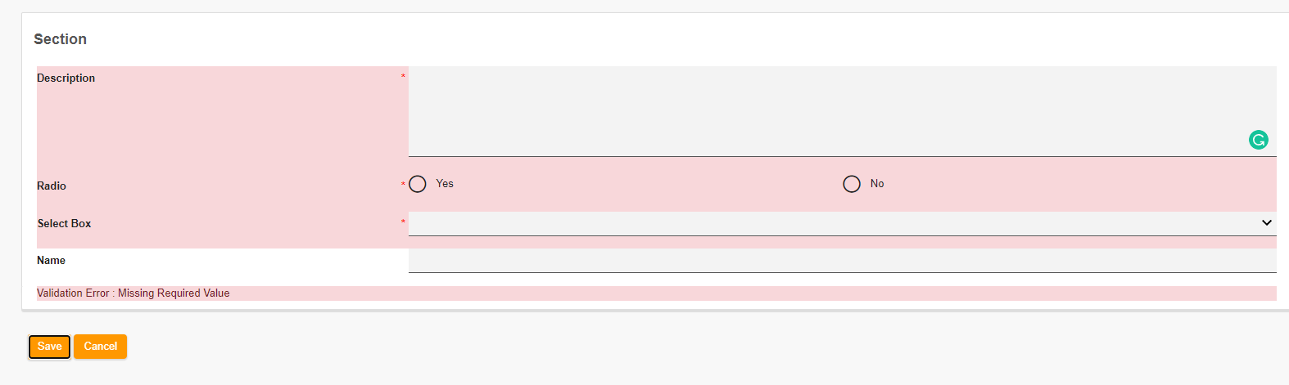This screenshot has height=385, width=1289.
Task: Click the required asterisk beside Select Box
Action: pos(403,222)
